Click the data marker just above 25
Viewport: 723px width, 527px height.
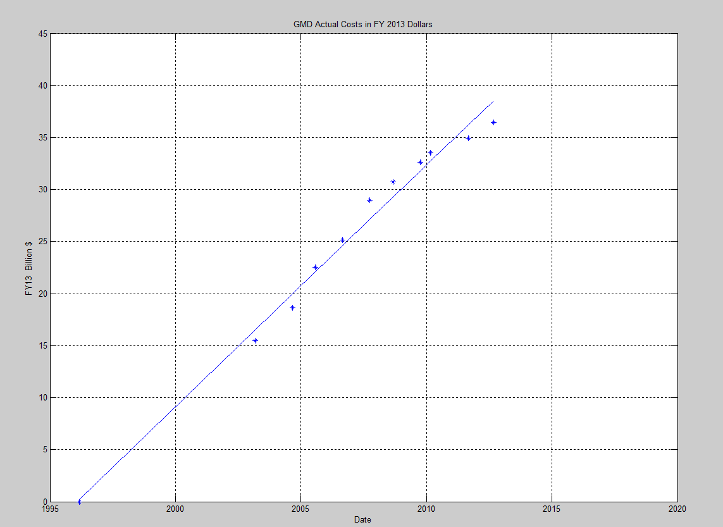(342, 240)
